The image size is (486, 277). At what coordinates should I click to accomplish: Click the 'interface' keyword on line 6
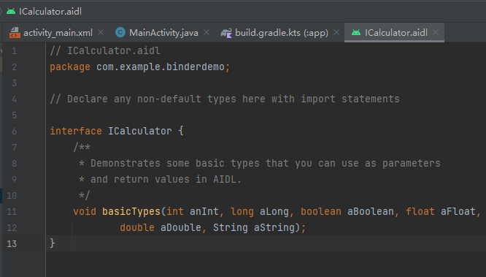click(76, 131)
